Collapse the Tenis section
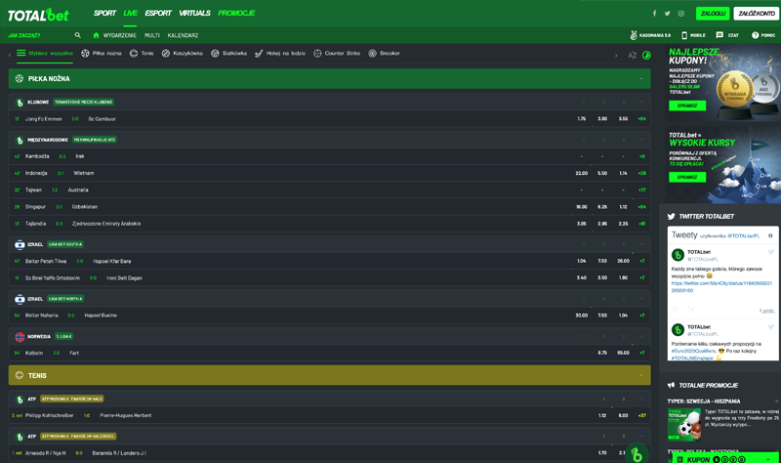781x463 pixels. [x=641, y=375]
